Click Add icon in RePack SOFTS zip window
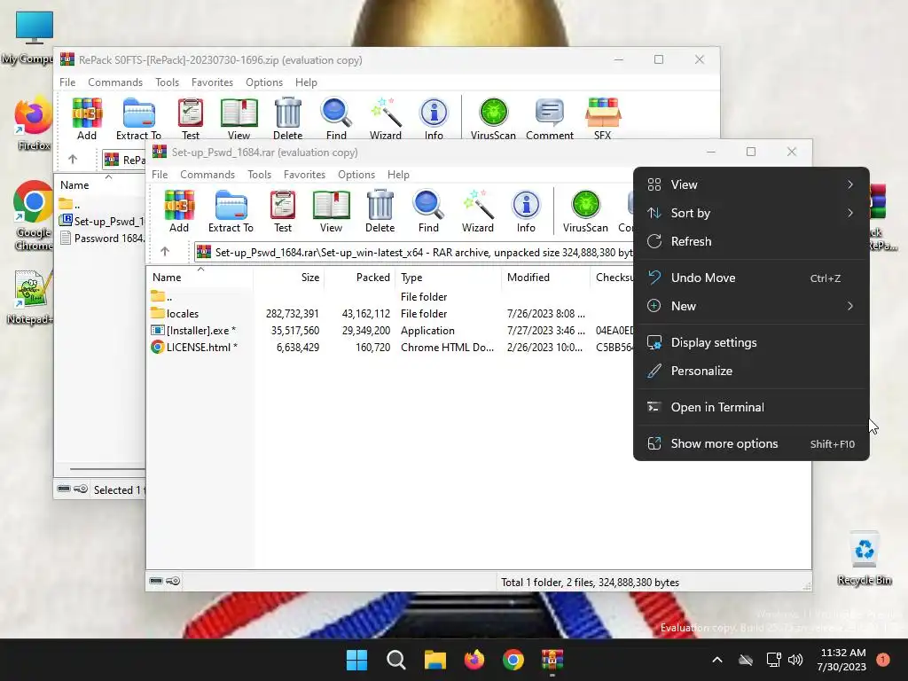908x681 pixels. pos(87,119)
